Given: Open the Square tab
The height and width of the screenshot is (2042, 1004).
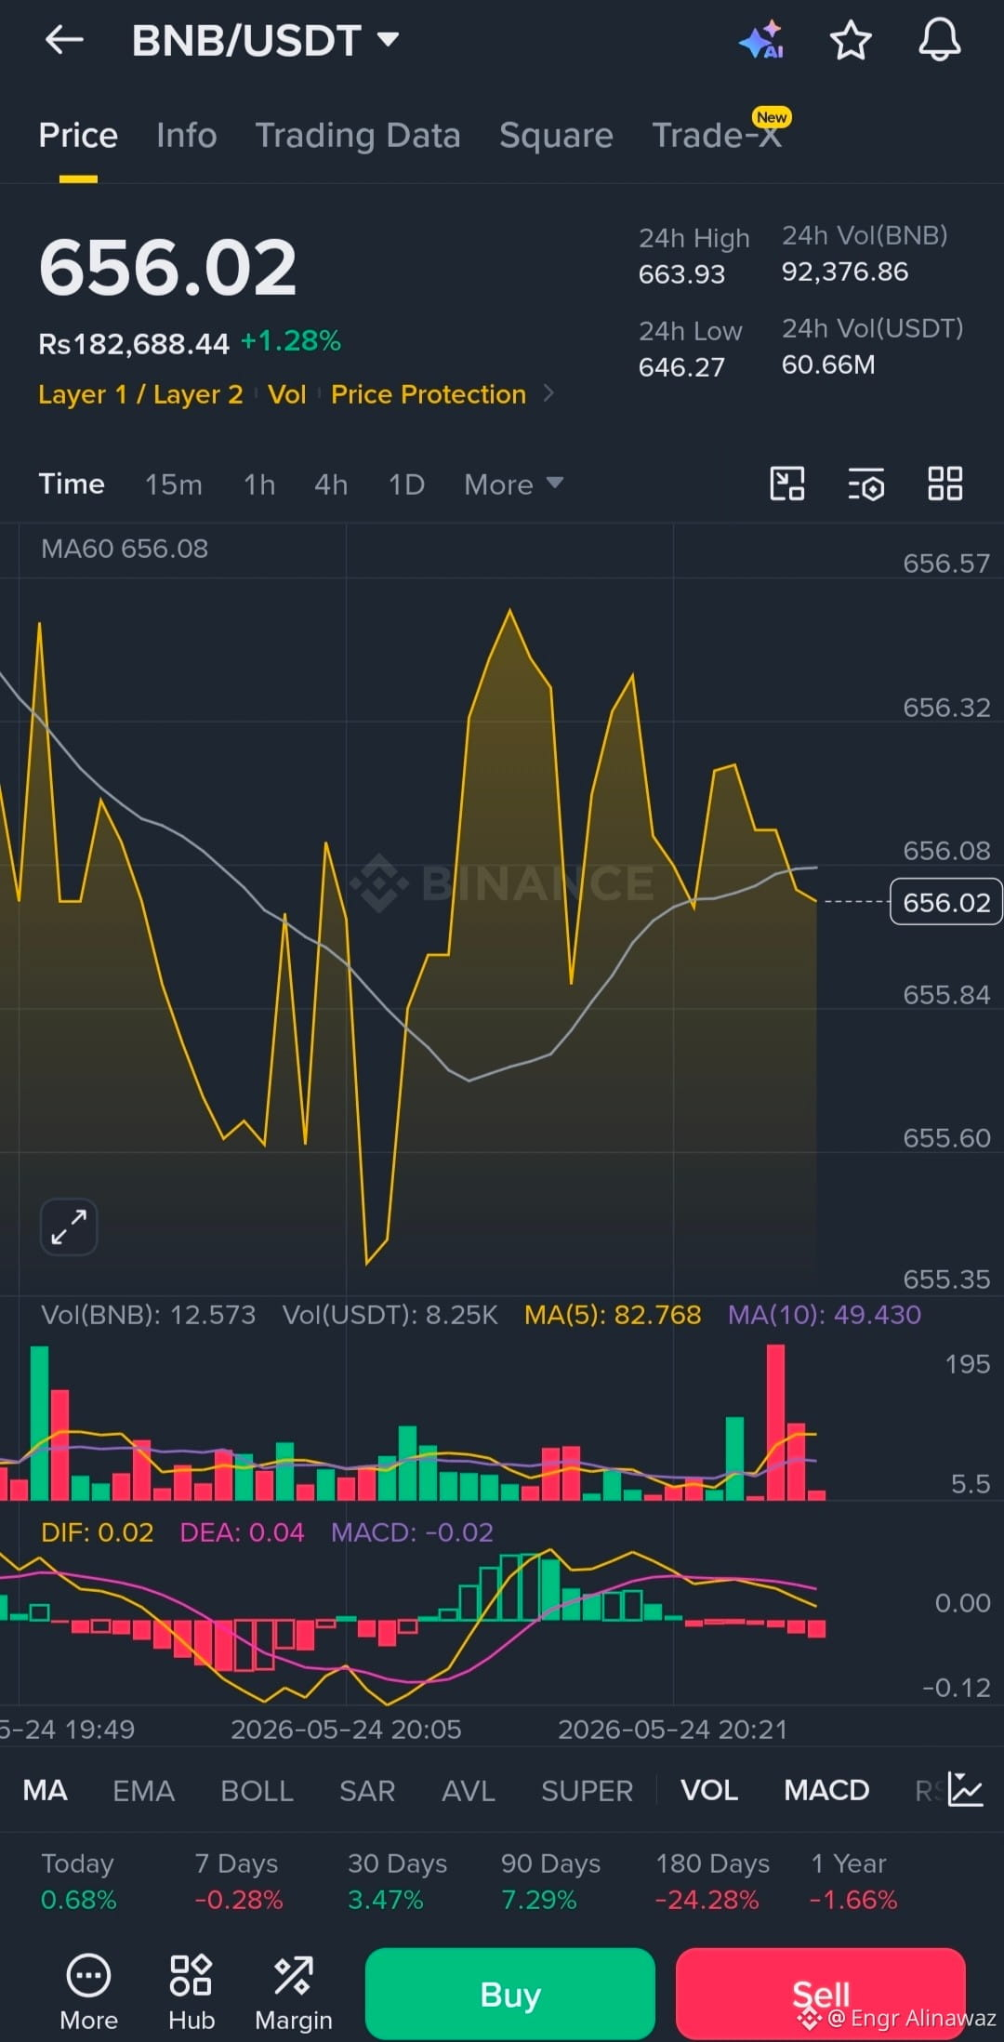Looking at the screenshot, I should (x=556, y=136).
